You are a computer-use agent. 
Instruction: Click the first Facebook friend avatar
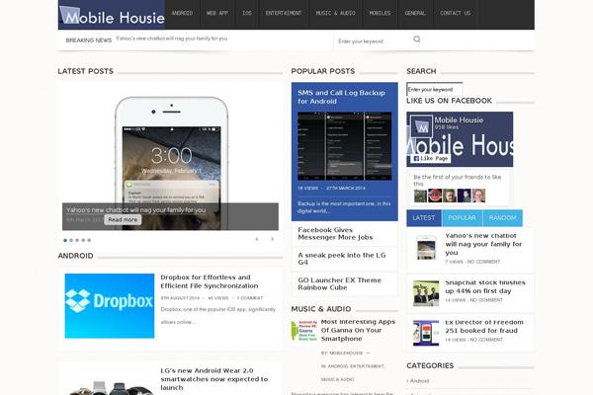pos(420,196)
